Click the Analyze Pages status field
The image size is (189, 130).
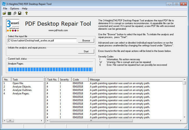(x=50, y=64)
